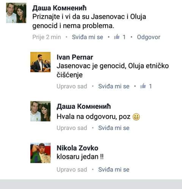Open Даша Комненић name in reply thread
Viewport: 182px width, 189px height.
click(x=84, y=106)
